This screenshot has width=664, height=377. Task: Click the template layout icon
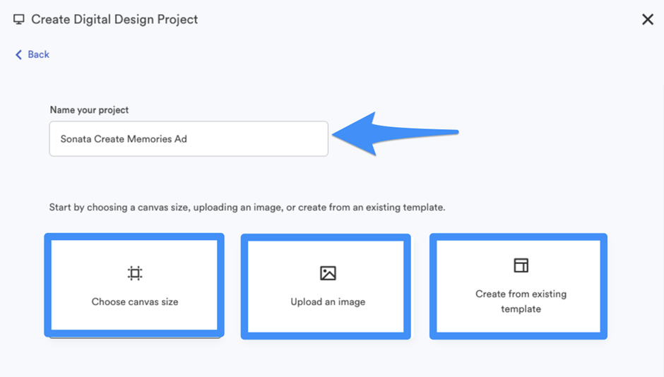tap(521, 265)
